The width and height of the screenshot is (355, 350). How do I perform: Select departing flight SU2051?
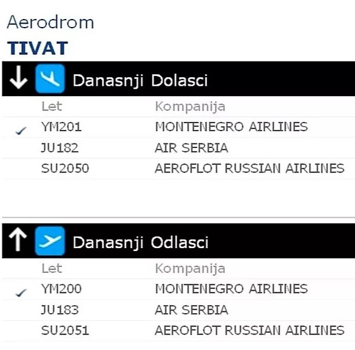click(65, 330)
